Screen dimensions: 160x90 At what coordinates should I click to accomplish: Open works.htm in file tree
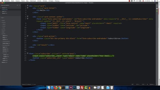pos(5,60)
